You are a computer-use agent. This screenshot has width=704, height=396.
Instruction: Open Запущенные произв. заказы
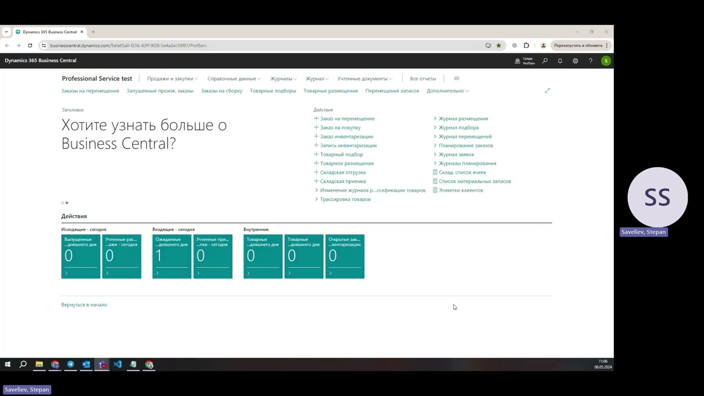[160, 91]
